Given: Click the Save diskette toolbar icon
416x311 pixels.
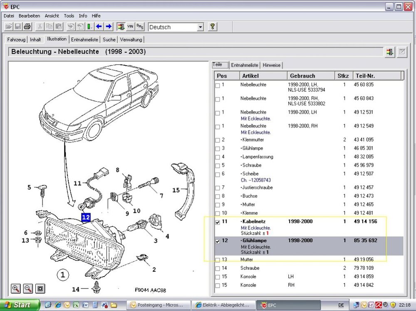Looking at the screenshot, I should click(x=18, y=27).
